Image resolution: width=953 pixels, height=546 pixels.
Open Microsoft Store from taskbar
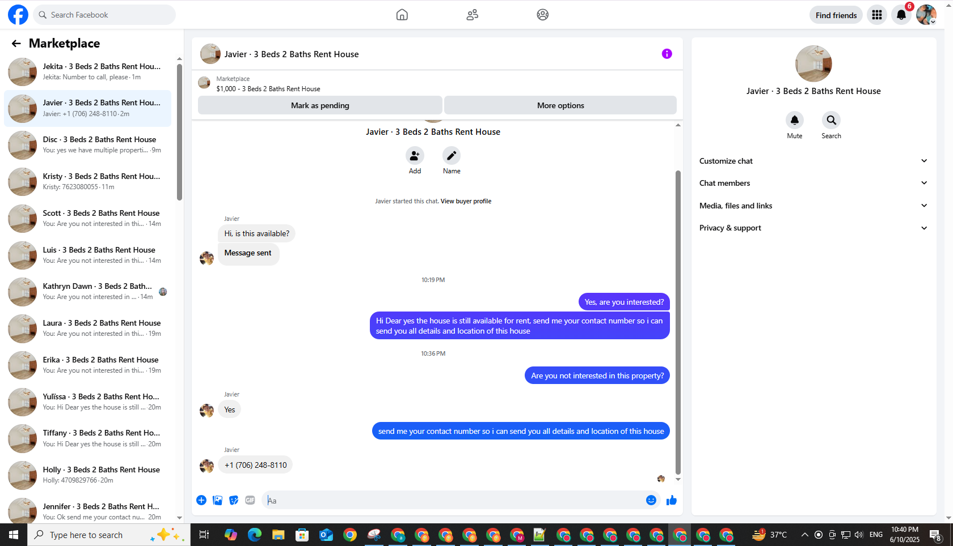[x=302, y=535]
